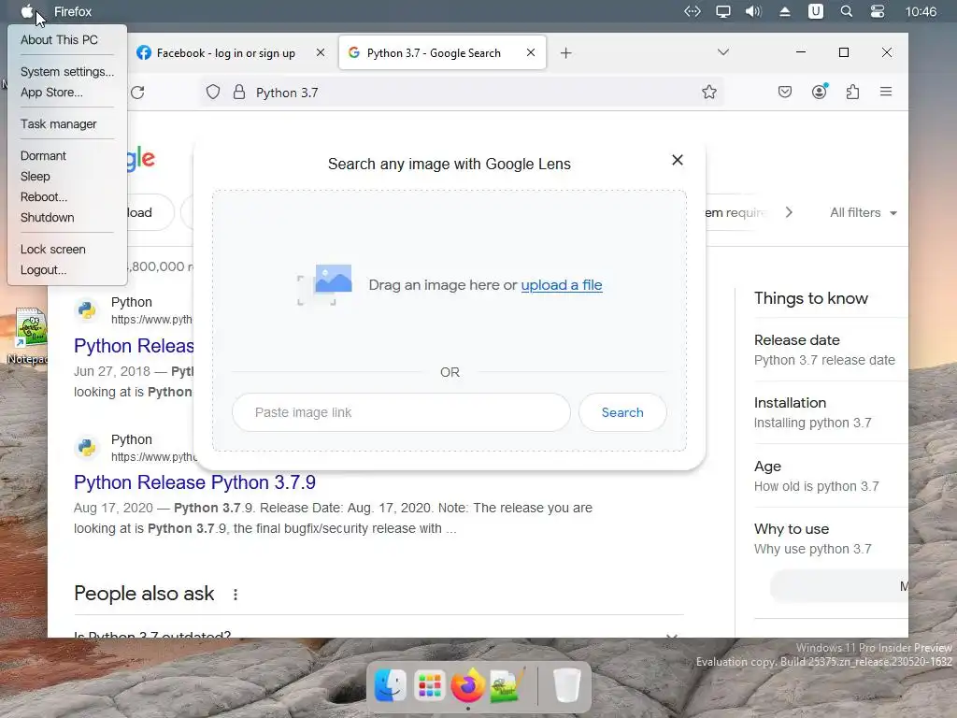Open Python Release Python 3.7.9 result
Viewport: 957px width, 718px height.
coord(194,482)
